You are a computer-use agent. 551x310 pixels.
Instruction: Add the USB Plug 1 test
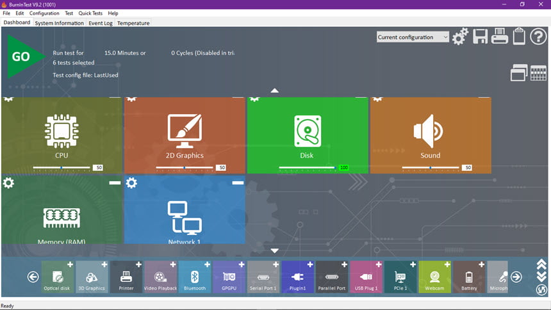(x=379, y=265)
